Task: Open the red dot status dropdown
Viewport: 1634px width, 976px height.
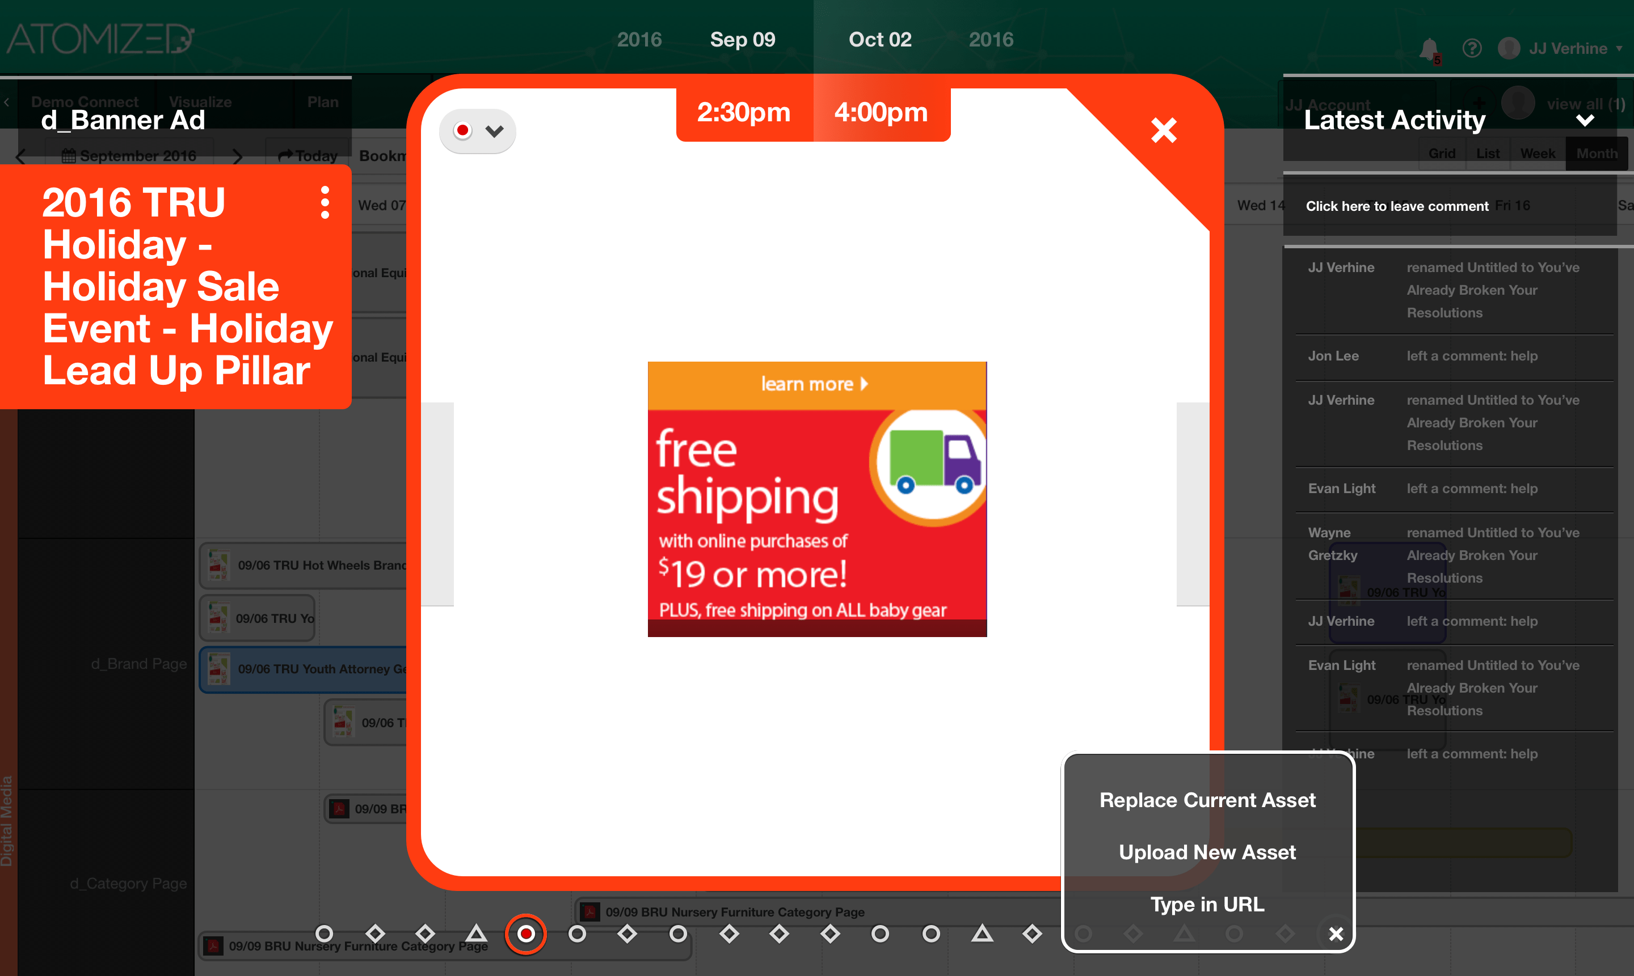Action: [x=478, y=131]
